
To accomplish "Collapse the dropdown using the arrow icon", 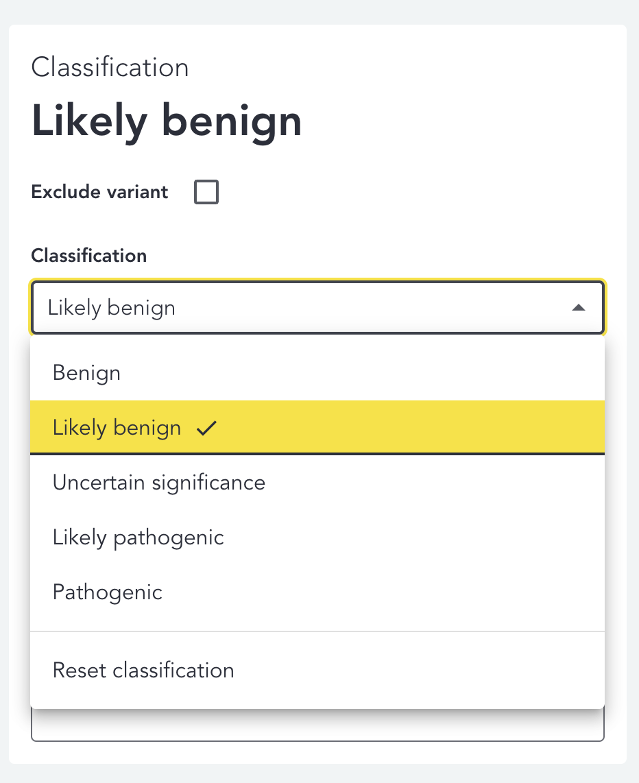I will click(578, 308).
